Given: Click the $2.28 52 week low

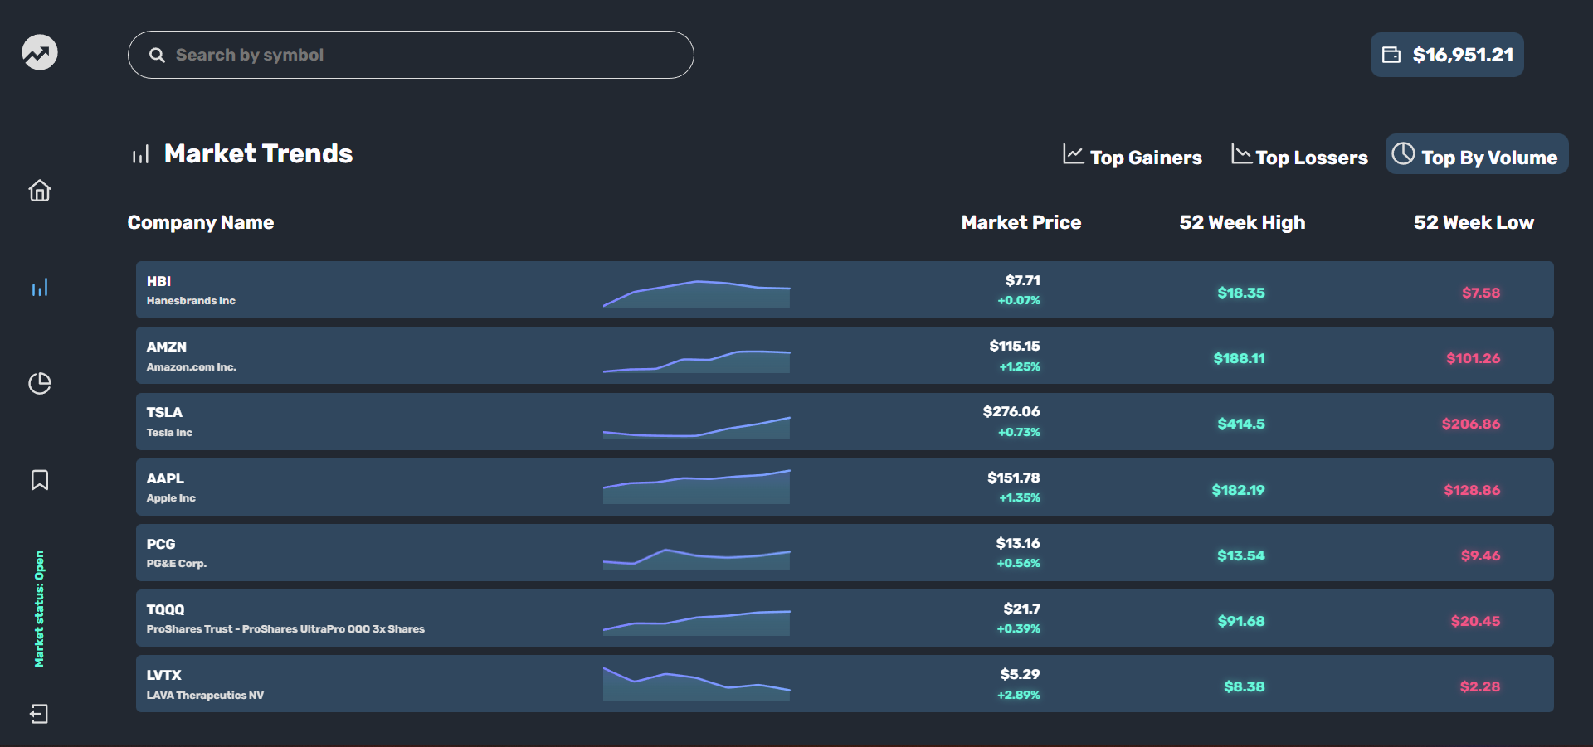Looking at the screenshot, I should pos(1480,686).
